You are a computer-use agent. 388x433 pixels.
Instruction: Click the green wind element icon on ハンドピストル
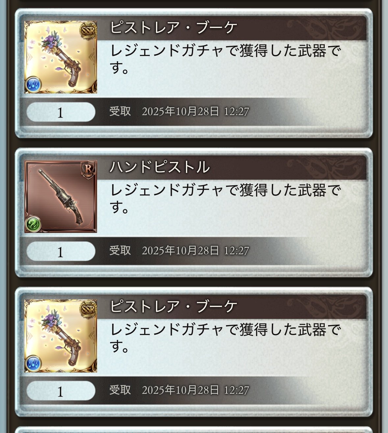pyautogui.click(x=33, y=224)
